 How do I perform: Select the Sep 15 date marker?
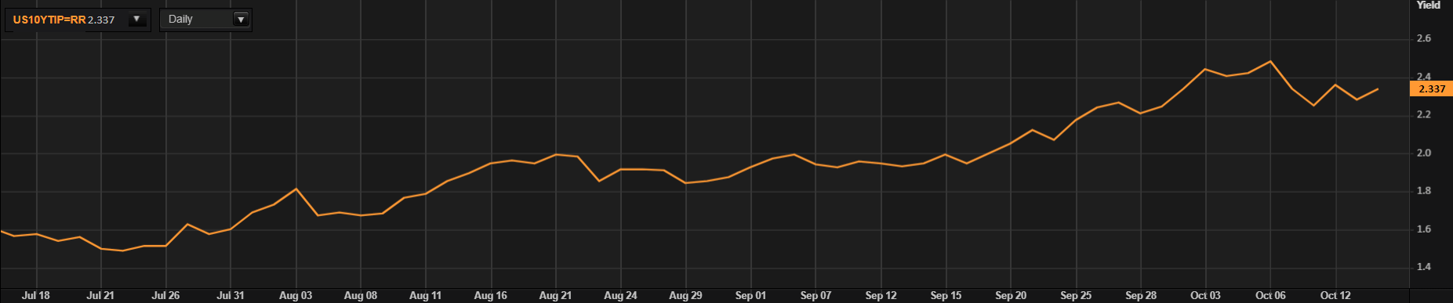(946, 295)
